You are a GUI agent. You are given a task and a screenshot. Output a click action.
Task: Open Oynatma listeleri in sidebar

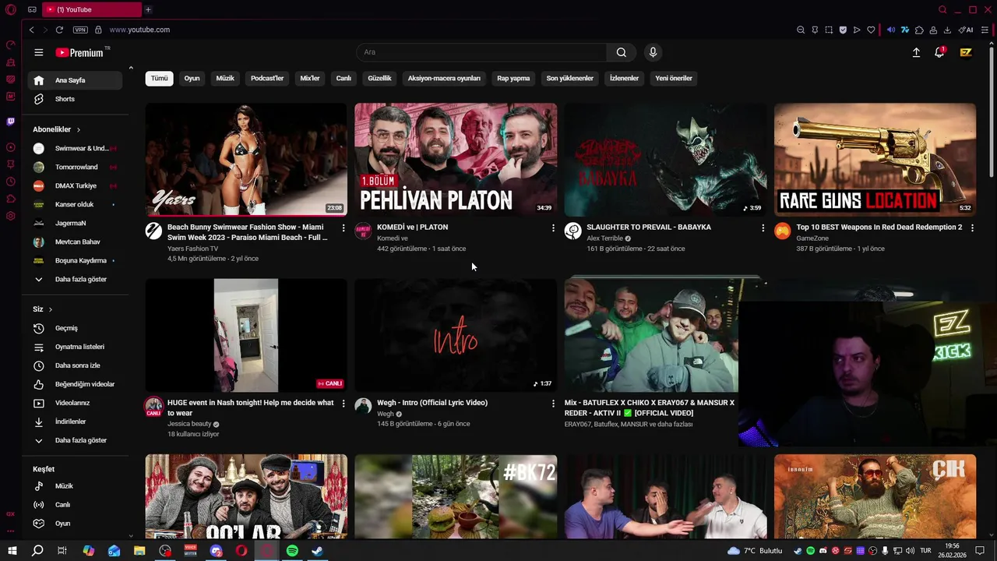pyautogui.click(x=75, y=347)
